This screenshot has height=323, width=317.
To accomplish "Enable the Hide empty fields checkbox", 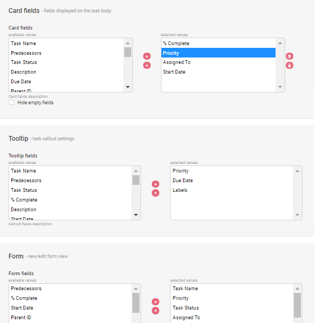I will click(11, 102).
